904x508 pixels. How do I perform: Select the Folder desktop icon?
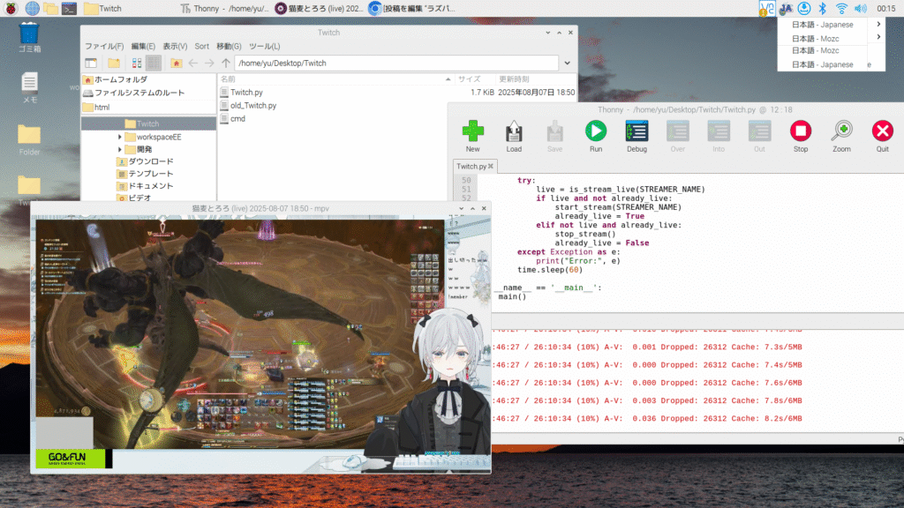(x=29, y=140)
